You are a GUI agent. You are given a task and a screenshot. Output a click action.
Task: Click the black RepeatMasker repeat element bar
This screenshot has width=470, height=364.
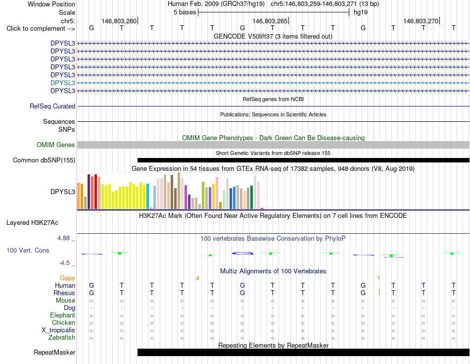[303, 352]
